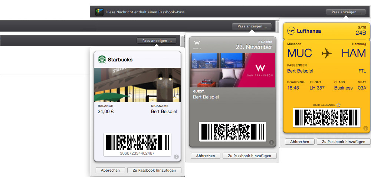Click the STAR ALLIANCE label
Image resolution: width=371 pixels, height=185 pixels.
324,105
